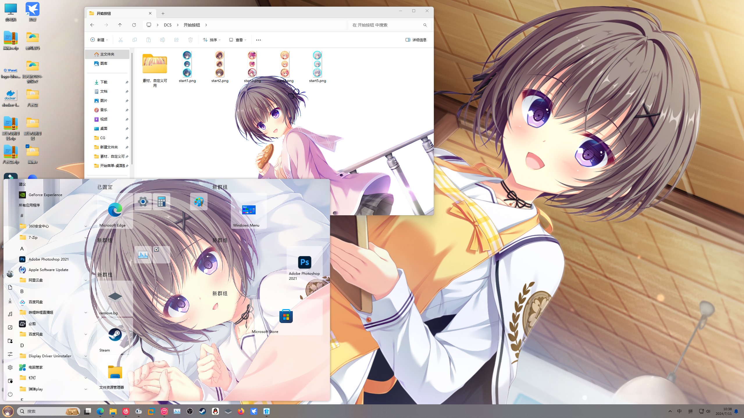The height and width of the screenshot is (418, 744).
Task: Open the 查看 view menu
Action: (x=238, y=40)
